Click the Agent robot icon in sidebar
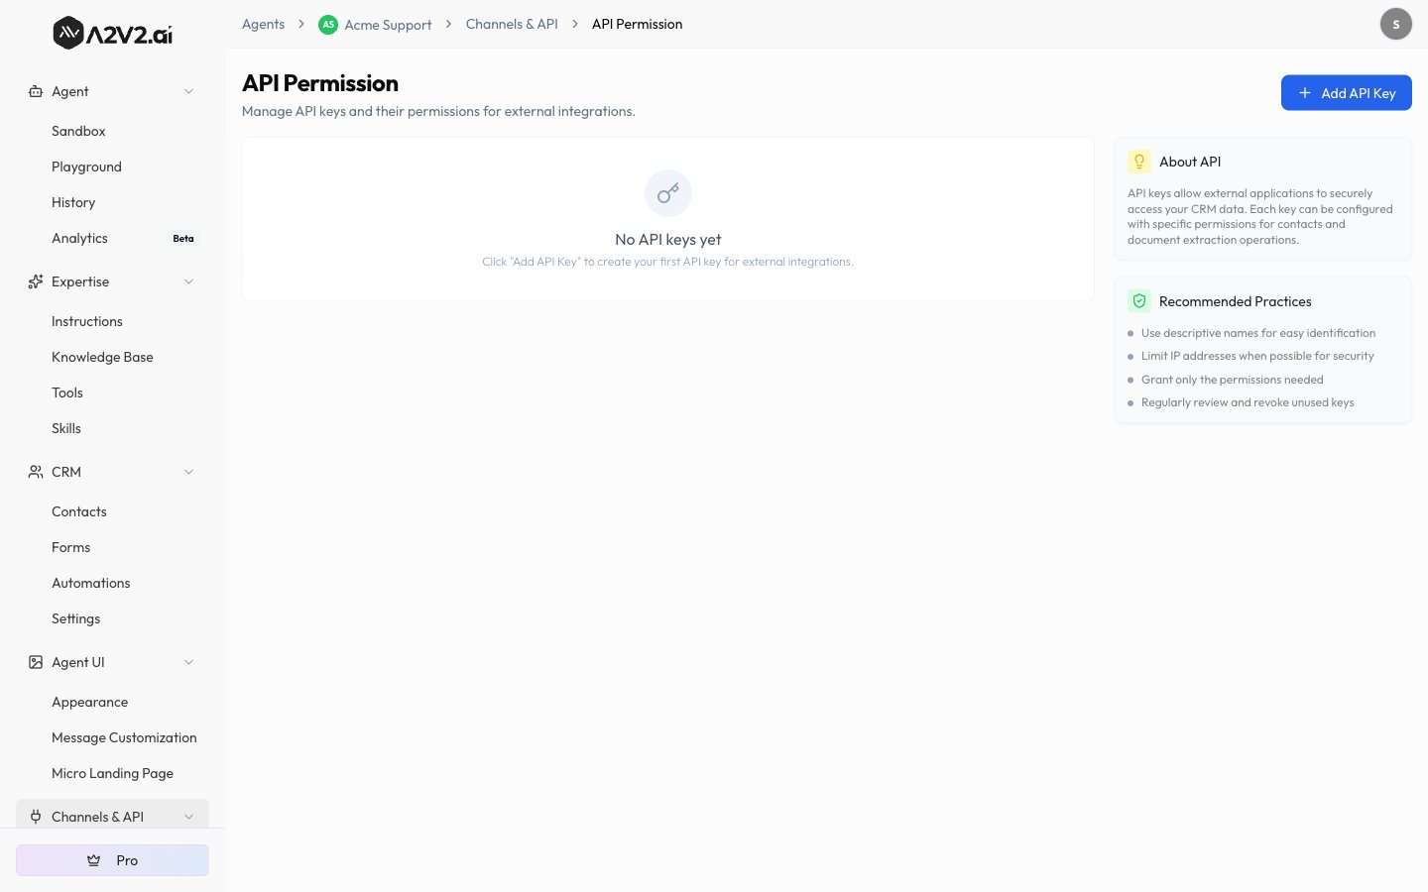The image size is (1428, 892). click(36, 91)
